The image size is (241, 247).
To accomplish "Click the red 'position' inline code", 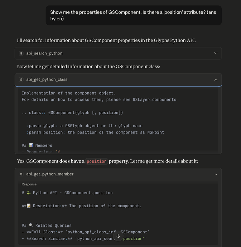I will click(x=97, y=161).
